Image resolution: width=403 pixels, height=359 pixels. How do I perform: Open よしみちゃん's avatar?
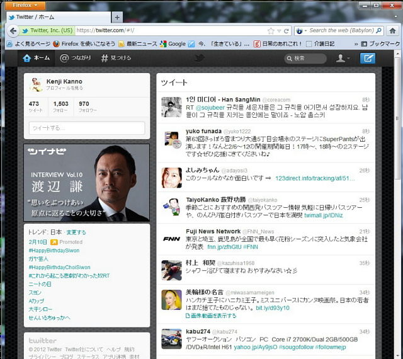pyautogui.click(x=171, y=178)
